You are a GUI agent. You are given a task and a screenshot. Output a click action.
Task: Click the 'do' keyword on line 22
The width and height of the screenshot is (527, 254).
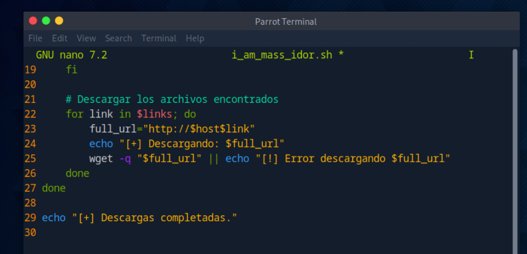[190, 114]
